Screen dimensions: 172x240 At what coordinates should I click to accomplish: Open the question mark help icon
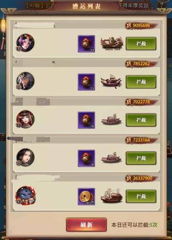click(x=161, y=5)
